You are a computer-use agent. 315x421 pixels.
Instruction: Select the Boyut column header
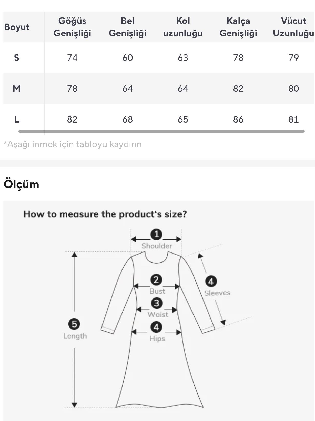(x=17, y=27)
